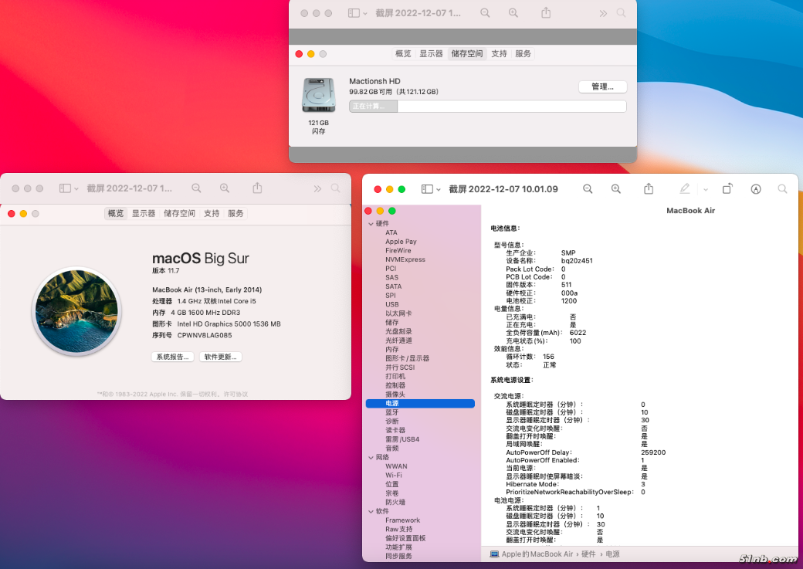Select ATA in the hardware list
This screenshot has height=569, width=803.
click(x=391, y=232)
